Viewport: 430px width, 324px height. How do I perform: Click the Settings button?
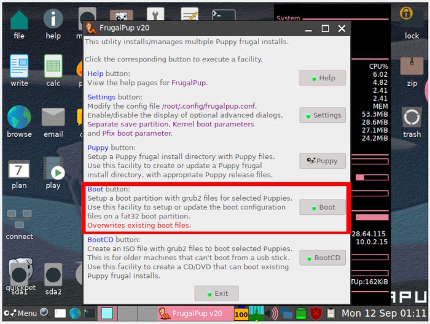pyautogui.click(x=322, y=115)
